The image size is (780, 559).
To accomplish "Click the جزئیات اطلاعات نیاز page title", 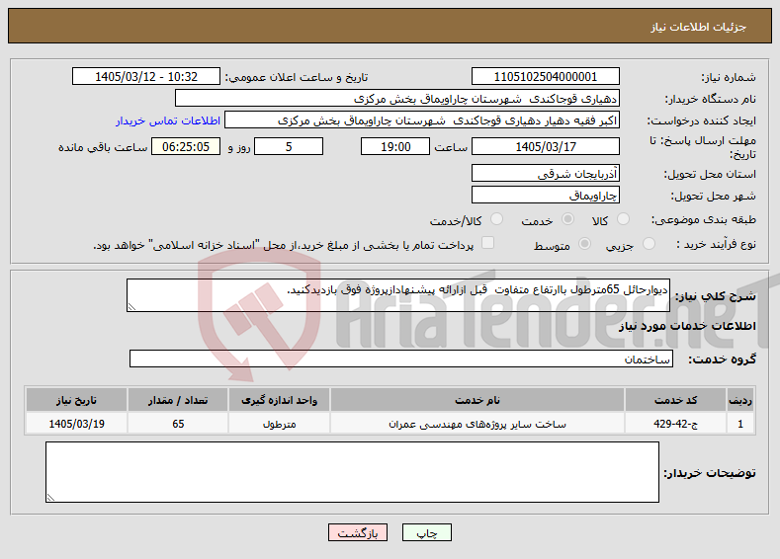I will (698, 27).
